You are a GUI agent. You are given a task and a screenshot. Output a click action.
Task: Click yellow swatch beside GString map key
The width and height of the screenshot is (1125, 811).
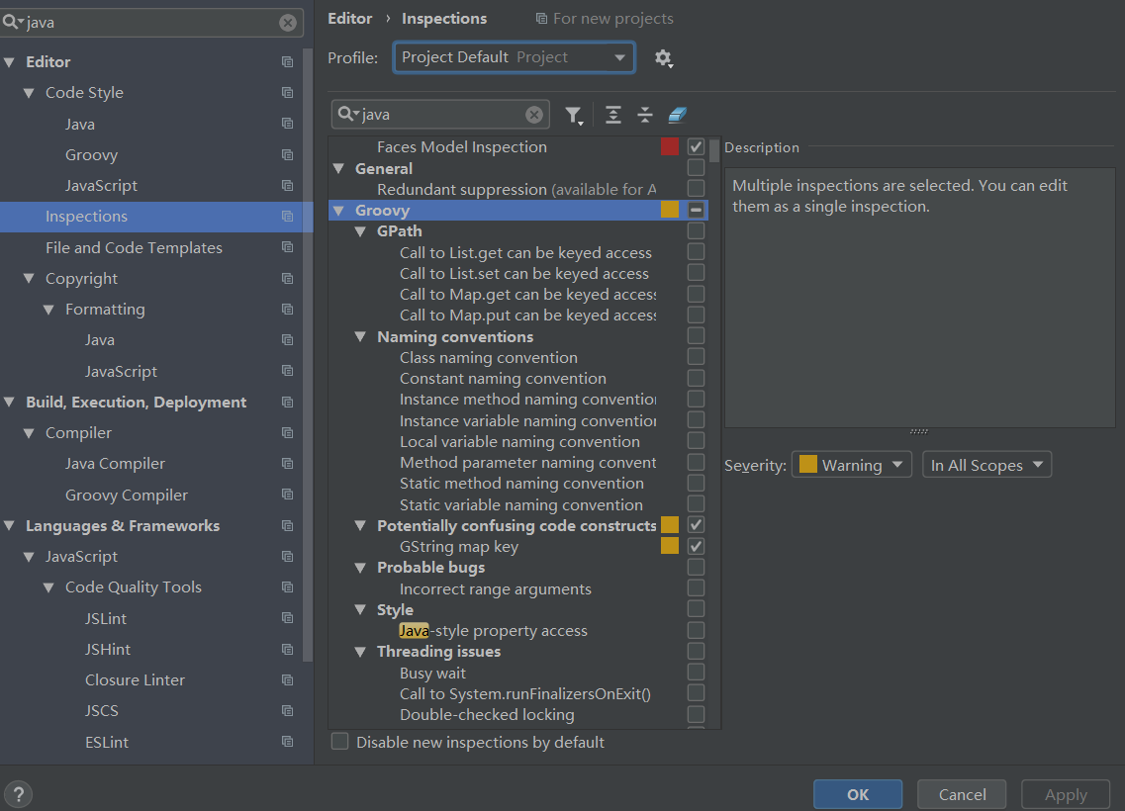pyautogui.click(x=670, y=546)
